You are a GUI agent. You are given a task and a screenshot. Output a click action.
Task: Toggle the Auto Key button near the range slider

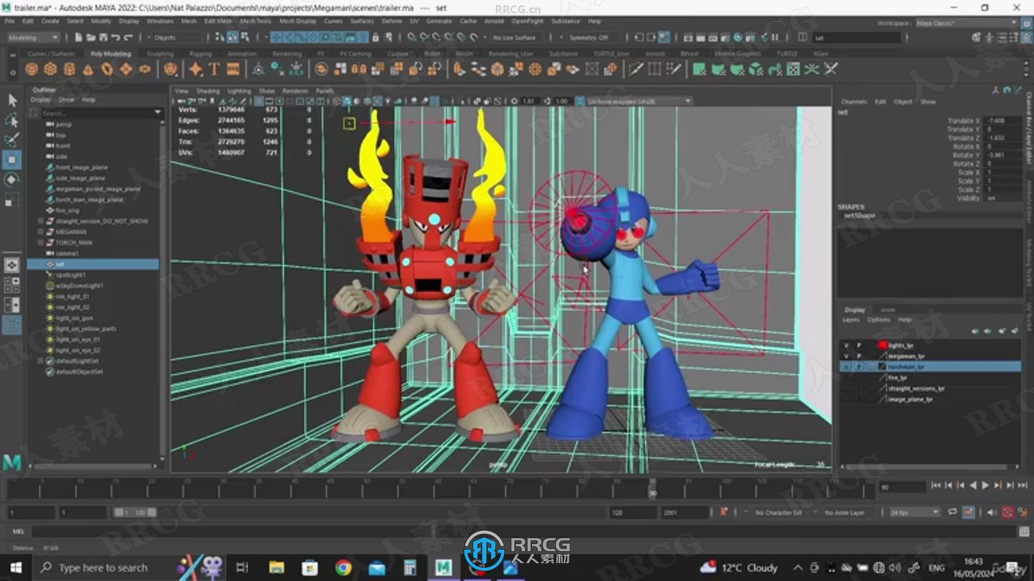pyautogui.click(x=1008, y=513)
